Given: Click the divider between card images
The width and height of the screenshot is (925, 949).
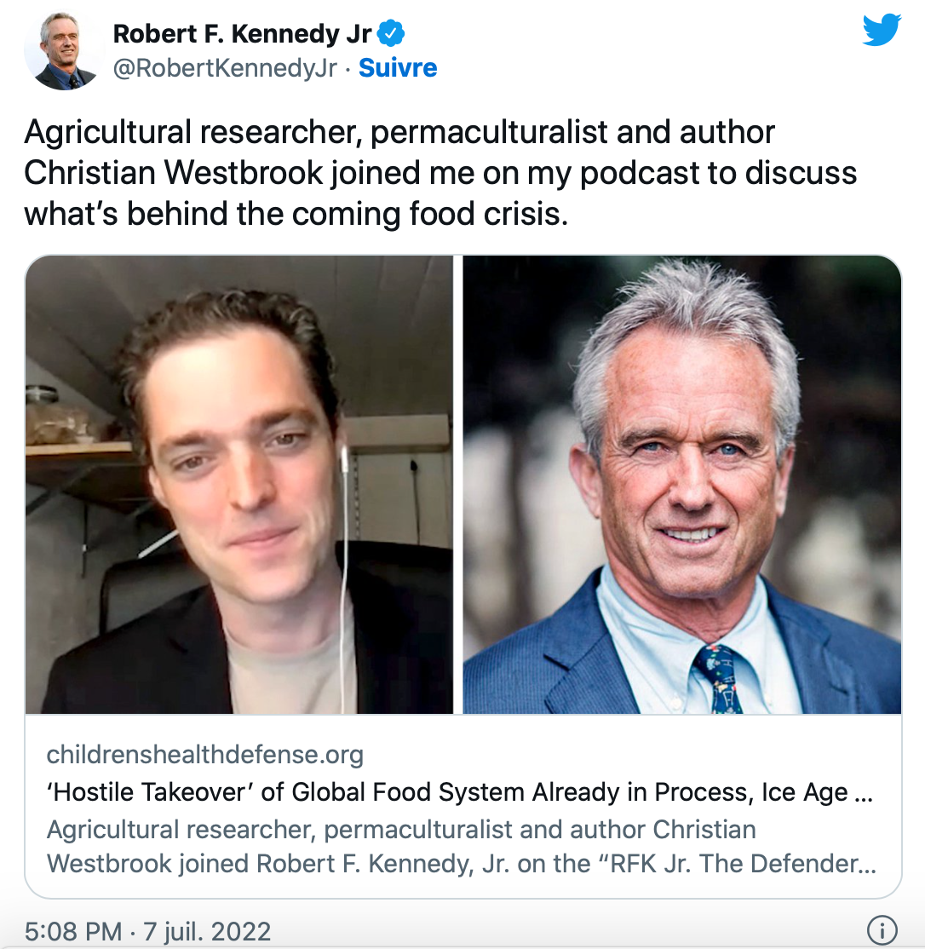Looking at the screenshot, I should pos(458,484).
